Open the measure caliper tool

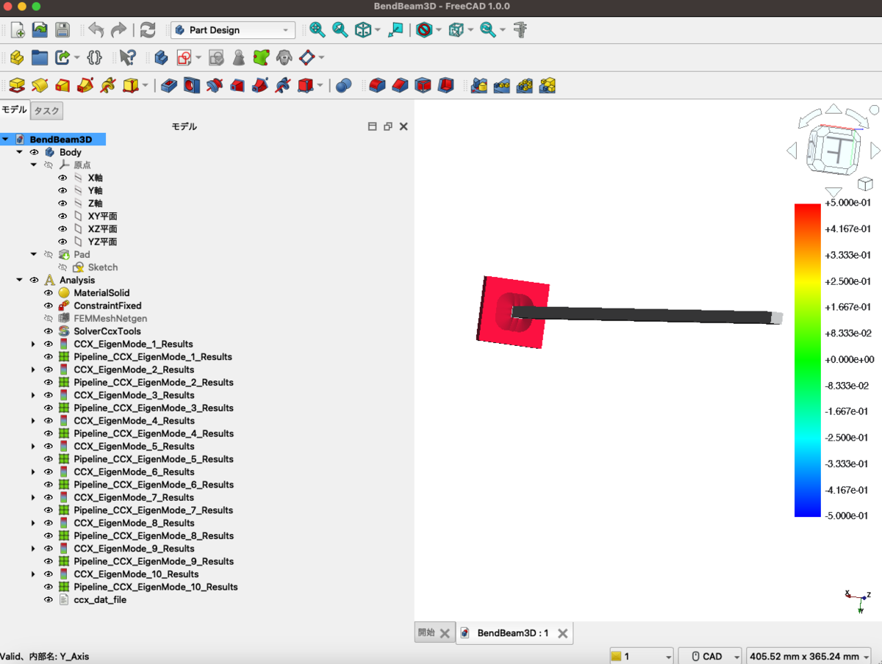pyautogui.click(x=520, y=30)
